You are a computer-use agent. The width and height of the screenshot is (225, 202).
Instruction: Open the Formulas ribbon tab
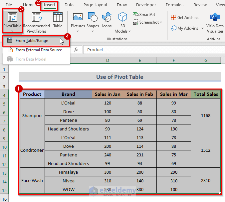(174, 5)
